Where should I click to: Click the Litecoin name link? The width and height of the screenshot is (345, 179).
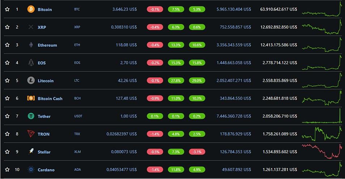[x=46, y=81]
